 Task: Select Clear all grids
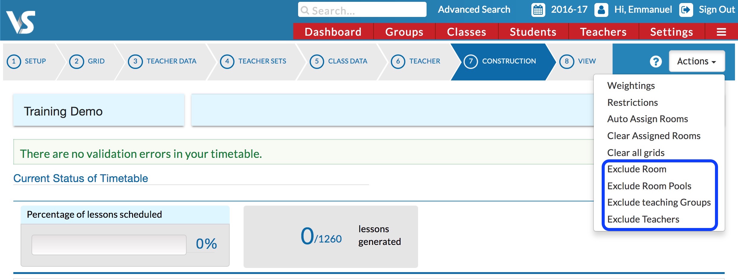[x=636, y=153]
